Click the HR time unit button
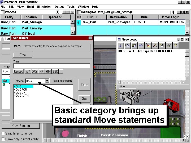Image resolution: width=191 pixels, height=143 pixels. point(41,71)
